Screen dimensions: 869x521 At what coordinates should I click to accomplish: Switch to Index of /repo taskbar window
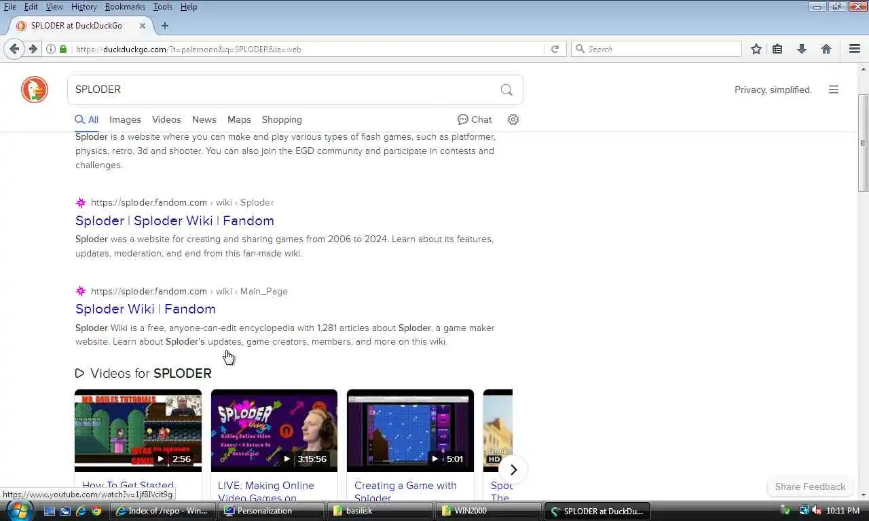tap(163, 511)
